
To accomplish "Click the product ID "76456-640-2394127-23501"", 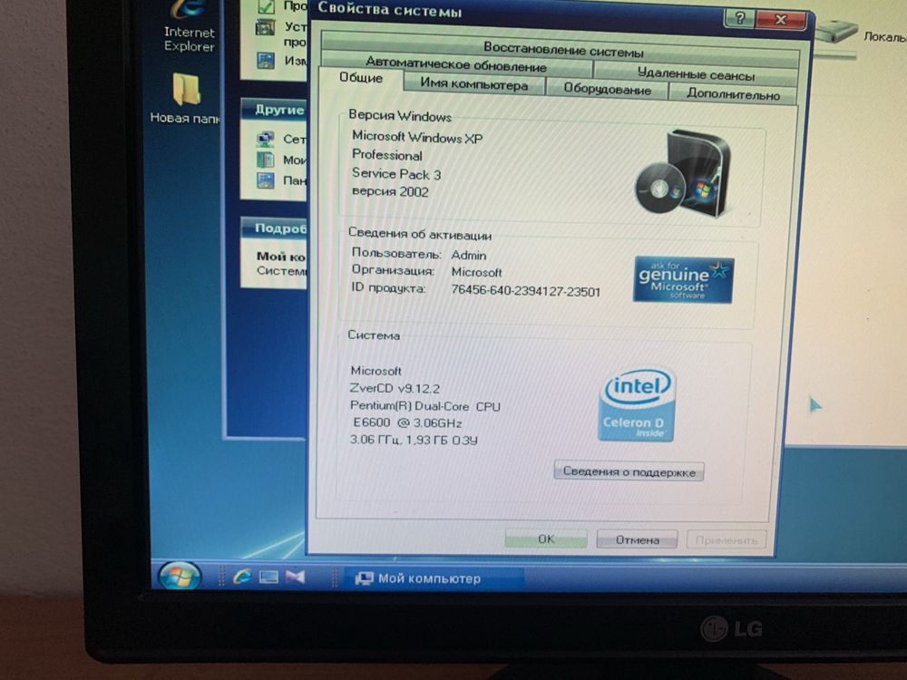I will point(525,290).
